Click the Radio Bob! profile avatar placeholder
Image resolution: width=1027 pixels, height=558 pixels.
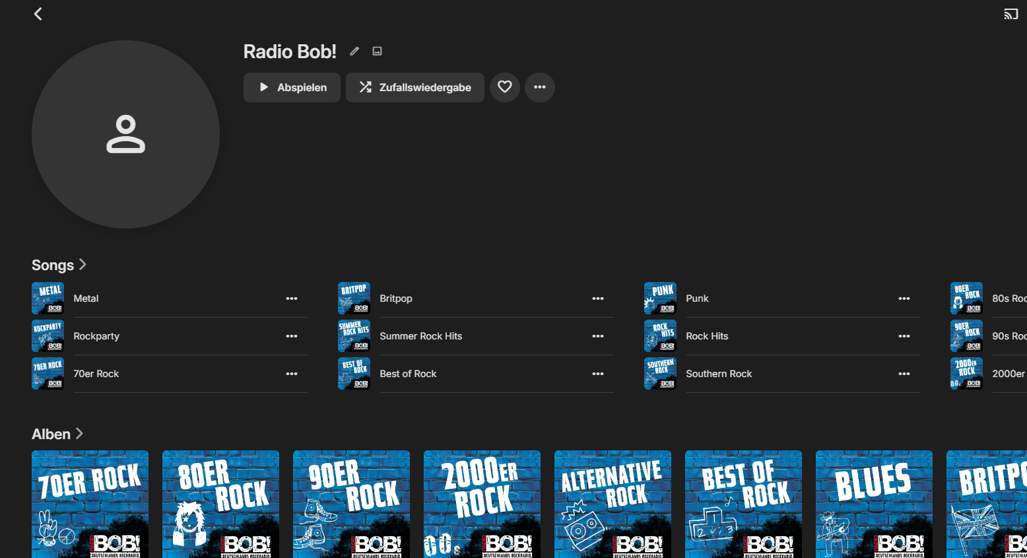point(125,135)
